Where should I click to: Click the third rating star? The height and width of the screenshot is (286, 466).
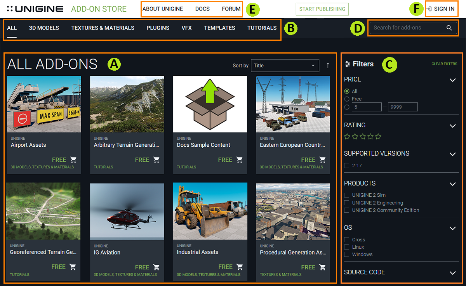click(x=363, y=137)
